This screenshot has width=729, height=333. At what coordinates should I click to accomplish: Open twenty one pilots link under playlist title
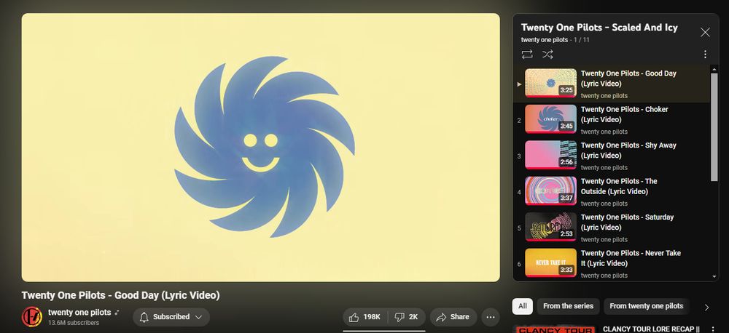click(544, 40)
